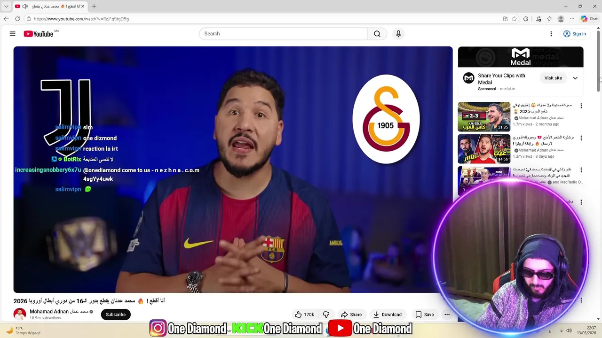Screen dimensions: 602x338
Task: Open taskbar volume icon
Action: (569, 330)
